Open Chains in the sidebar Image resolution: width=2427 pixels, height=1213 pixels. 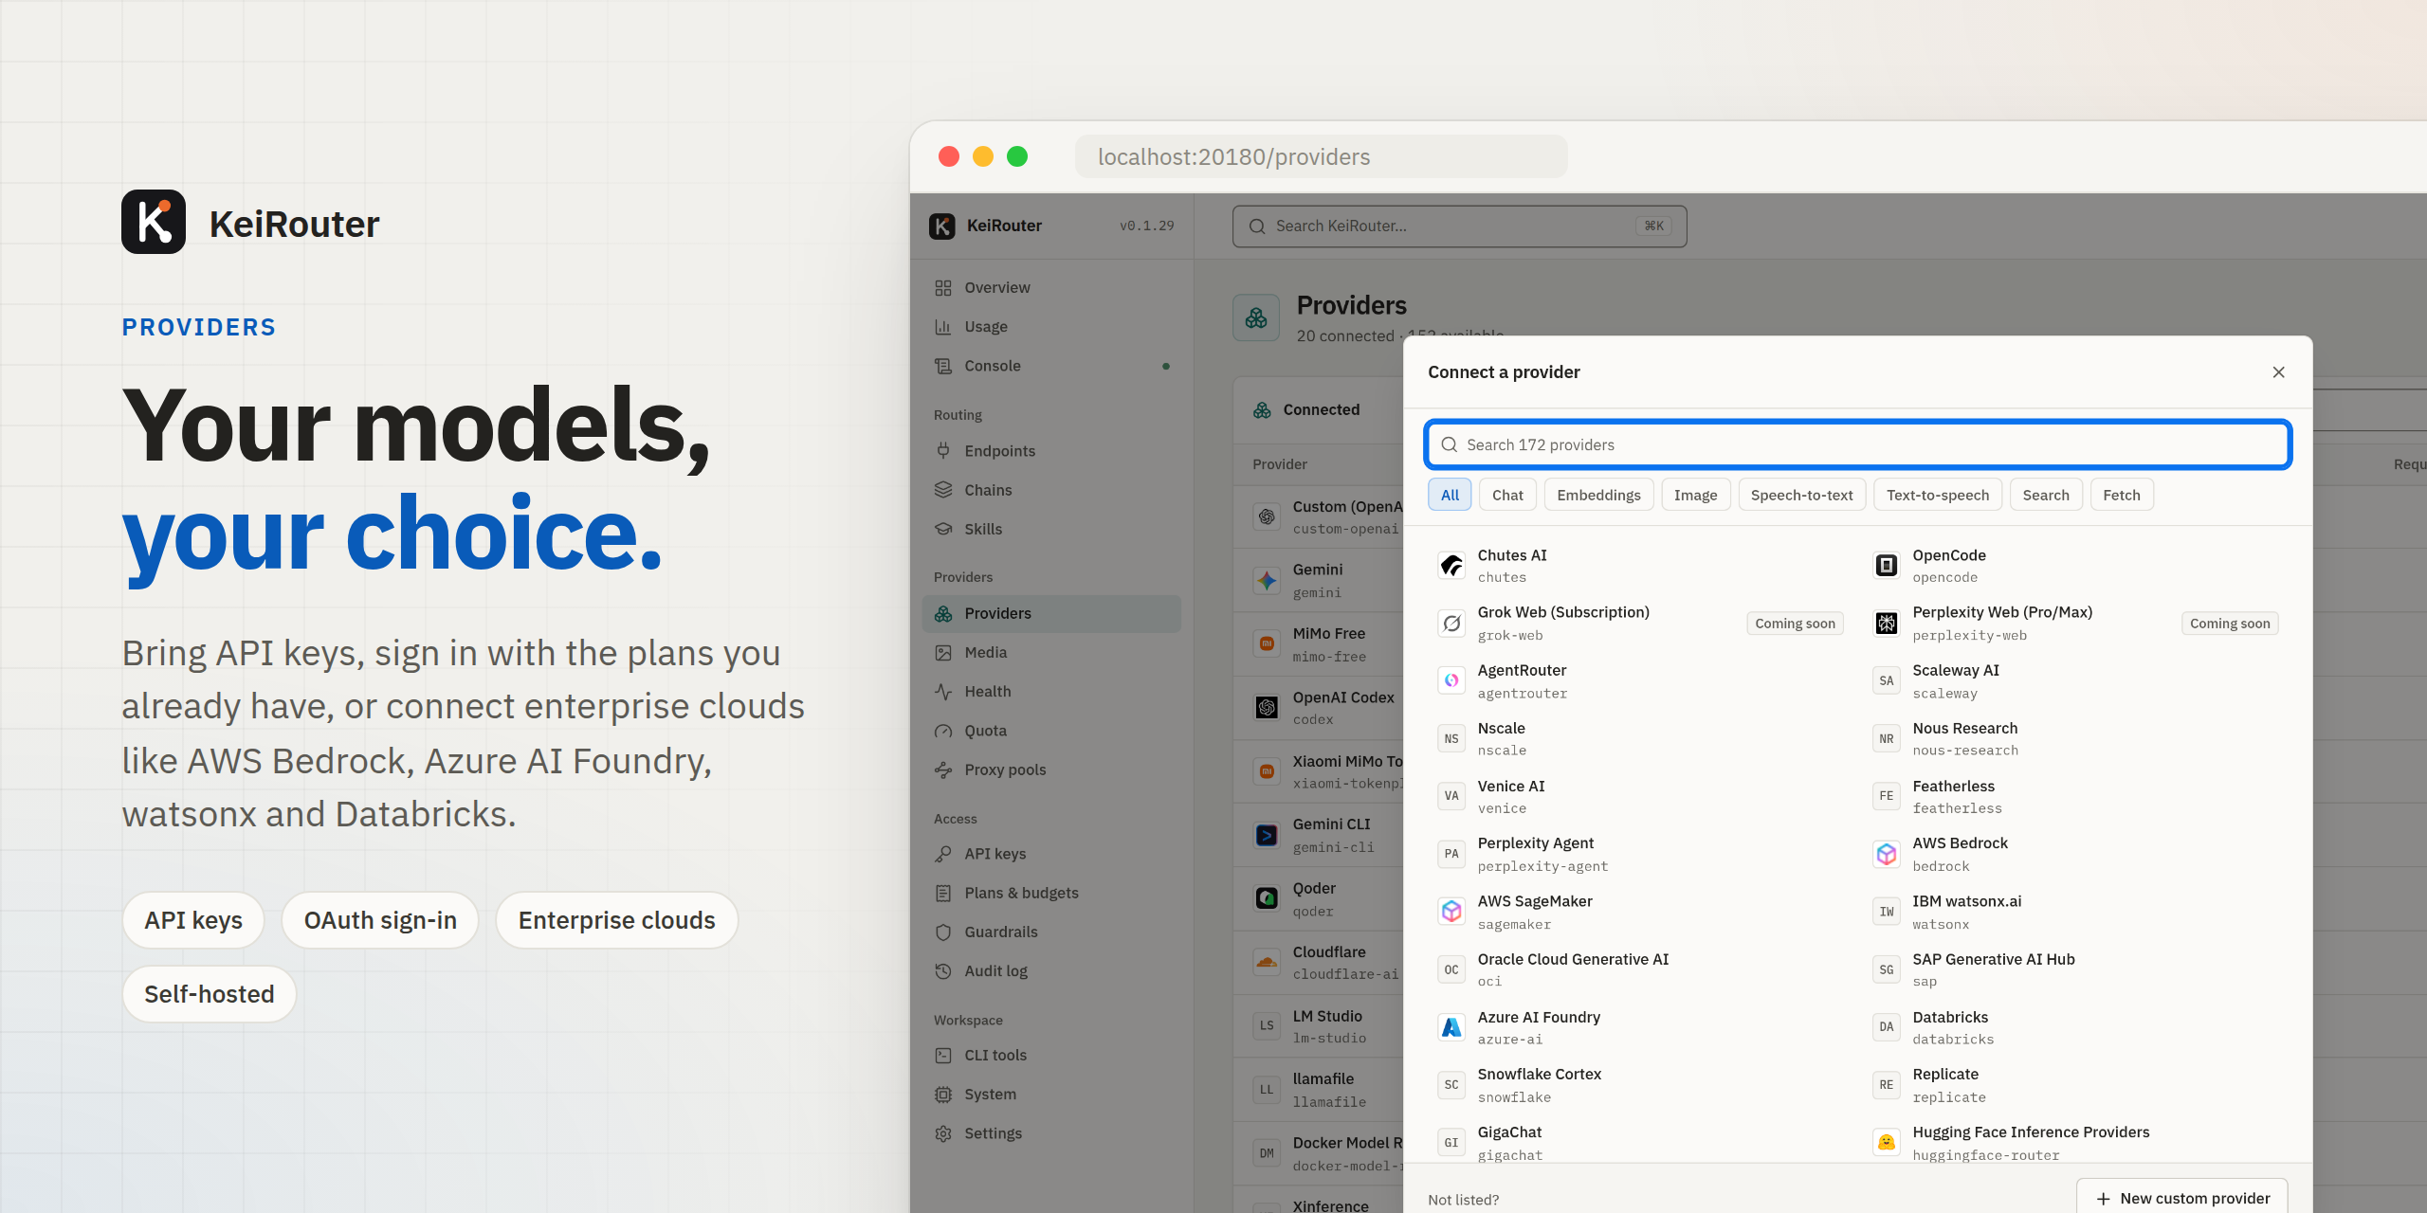(x=1050, y=490)
